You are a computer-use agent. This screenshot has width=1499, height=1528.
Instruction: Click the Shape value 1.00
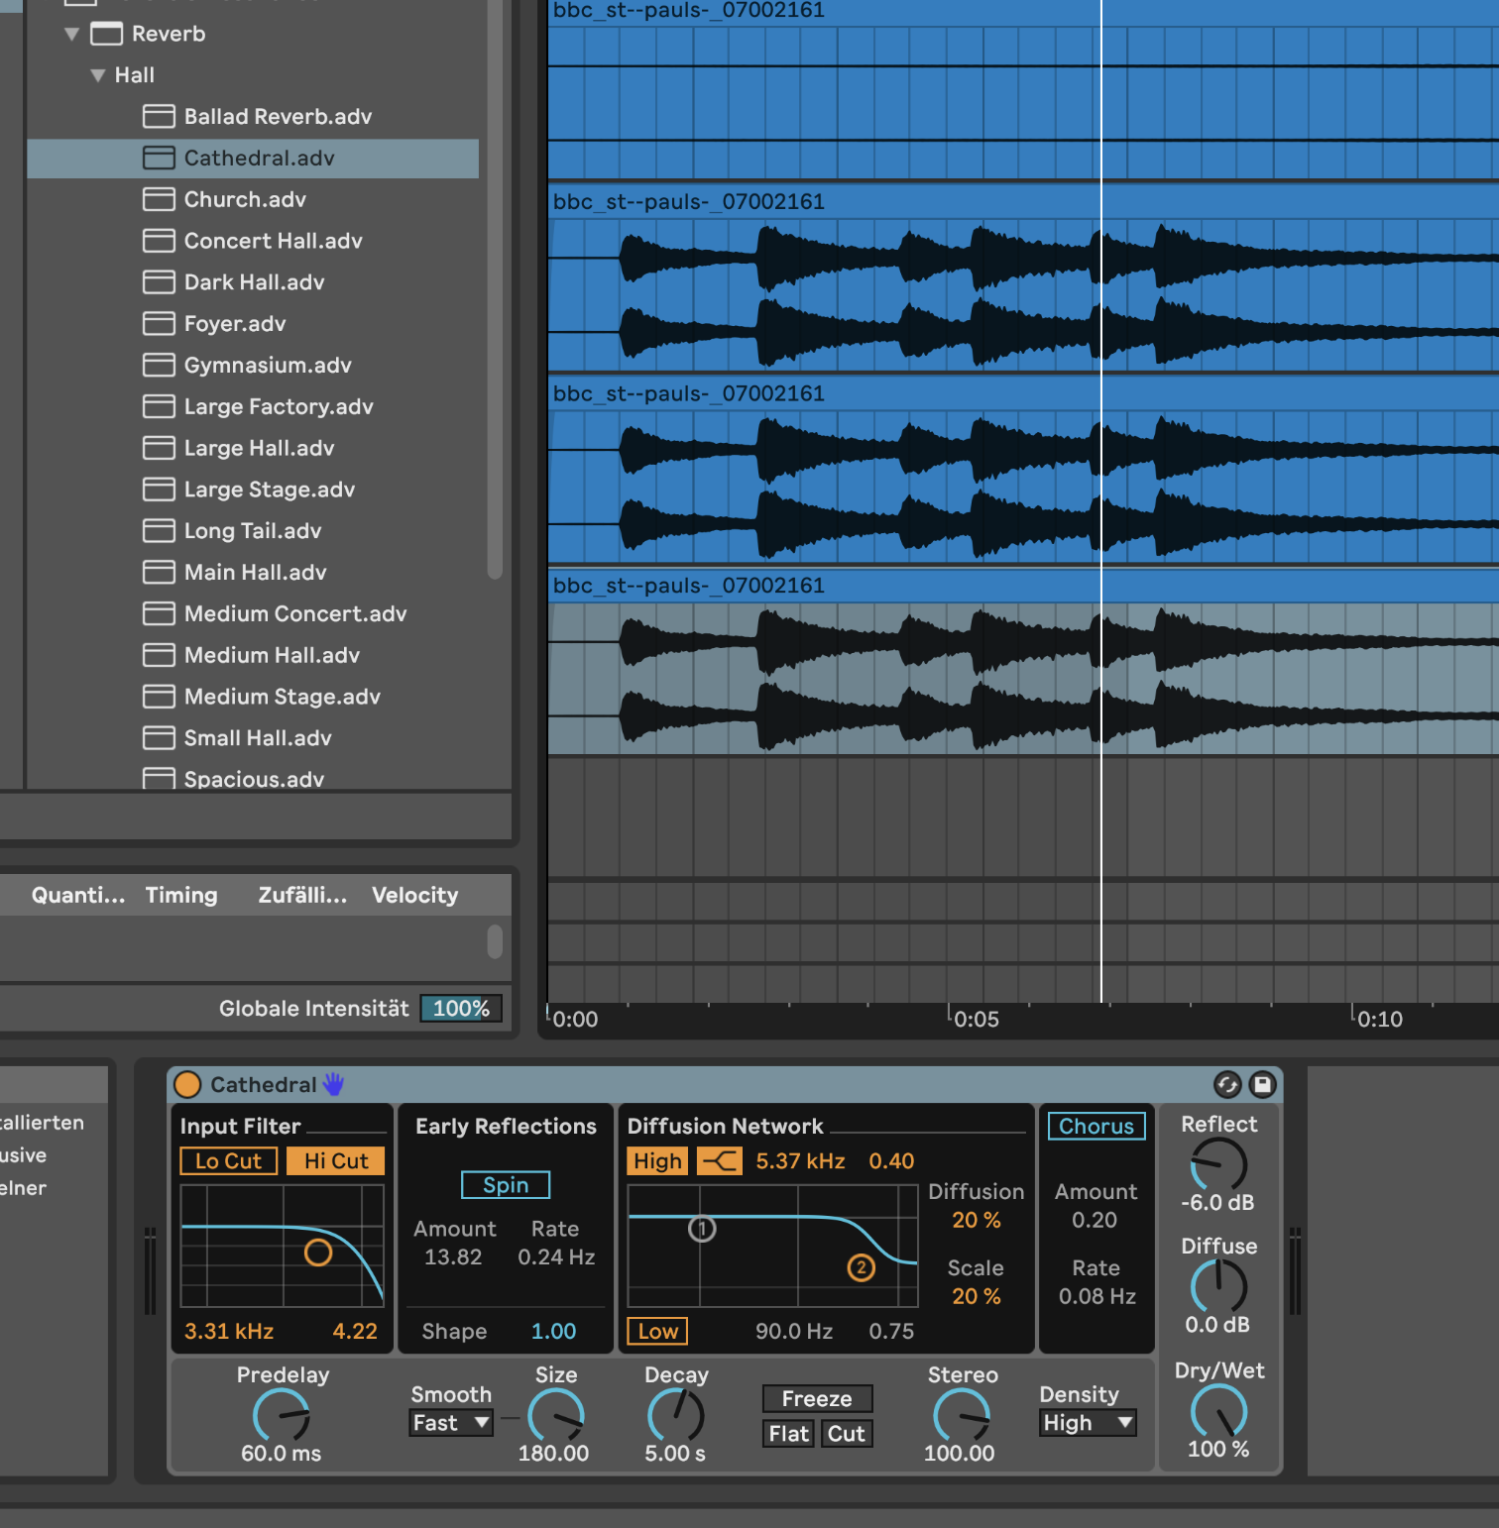pyautogui.click(x=553, y=1332)
